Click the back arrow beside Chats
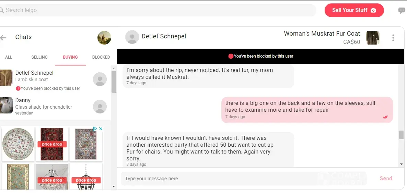Screen dimensions: 407x194 pyautogui.click(x=3, y=37)
